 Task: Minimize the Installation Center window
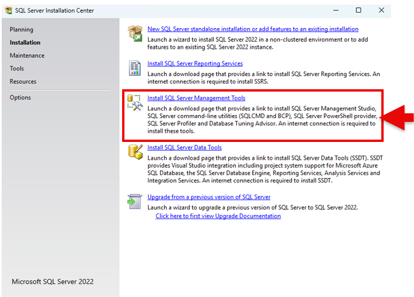[x=336, y=10]
